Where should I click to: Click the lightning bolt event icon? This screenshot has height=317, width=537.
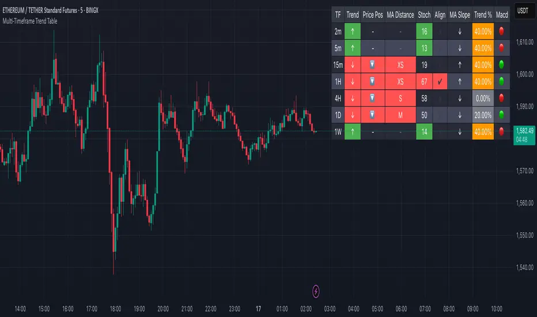[x=316, y=291]
